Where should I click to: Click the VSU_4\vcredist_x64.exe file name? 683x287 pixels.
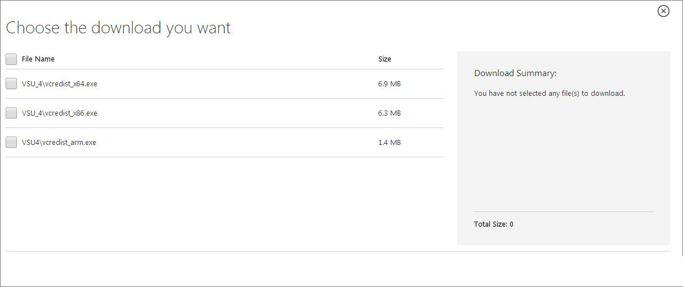pyautogui.click(x=60, y=83)
